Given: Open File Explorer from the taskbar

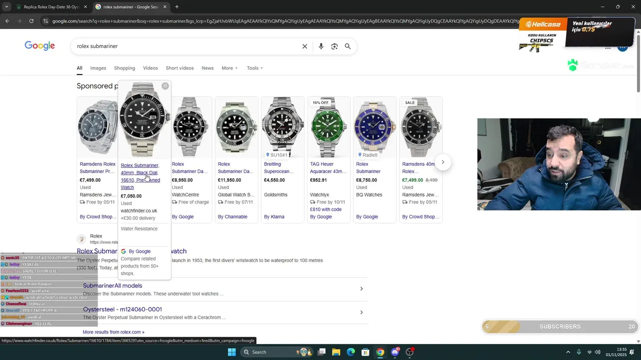Looking at the screenshot, I should coord(336,352).
